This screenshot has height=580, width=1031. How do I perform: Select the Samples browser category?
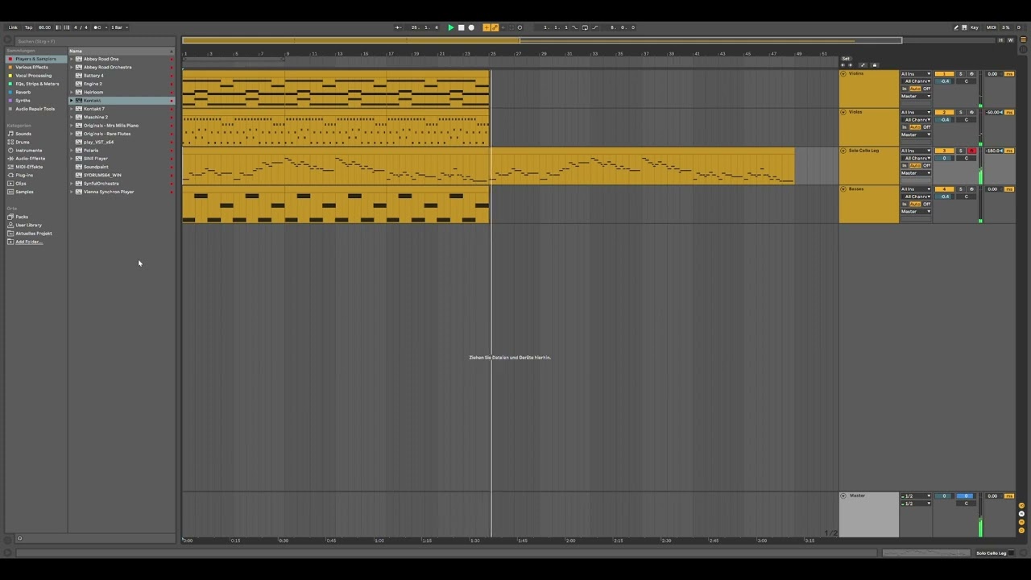pos(24,192)
